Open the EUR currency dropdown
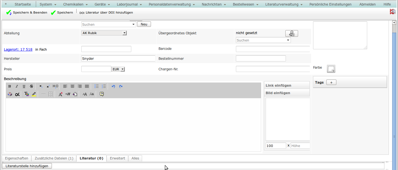Screen dimensions: 398x170 click(118, 69)
